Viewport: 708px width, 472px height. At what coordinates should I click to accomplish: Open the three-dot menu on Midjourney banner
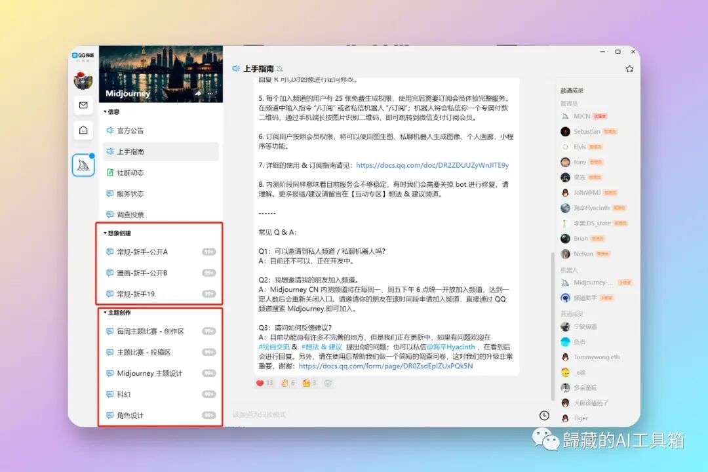210,94
